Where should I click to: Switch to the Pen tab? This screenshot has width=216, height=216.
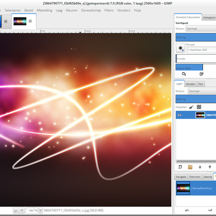click(x=201, y=84)
